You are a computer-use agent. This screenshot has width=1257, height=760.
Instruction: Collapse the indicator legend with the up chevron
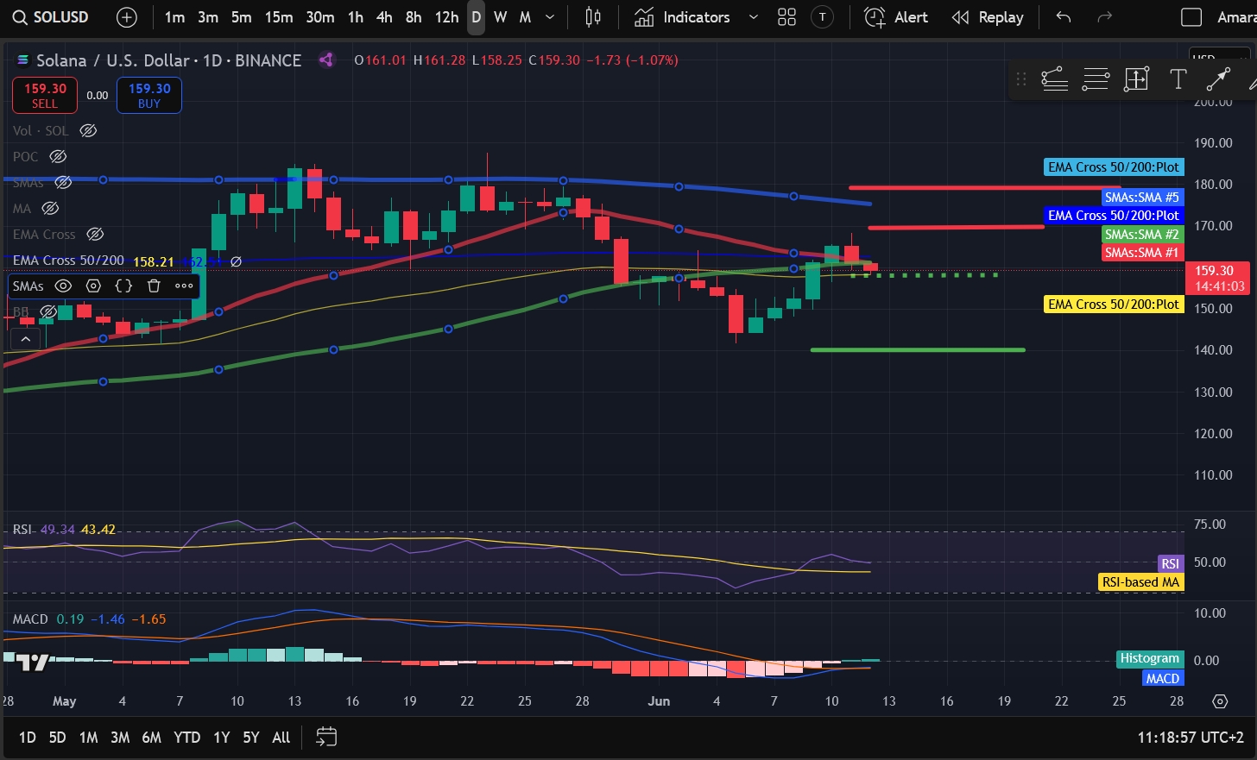click(x=26, y=340)
